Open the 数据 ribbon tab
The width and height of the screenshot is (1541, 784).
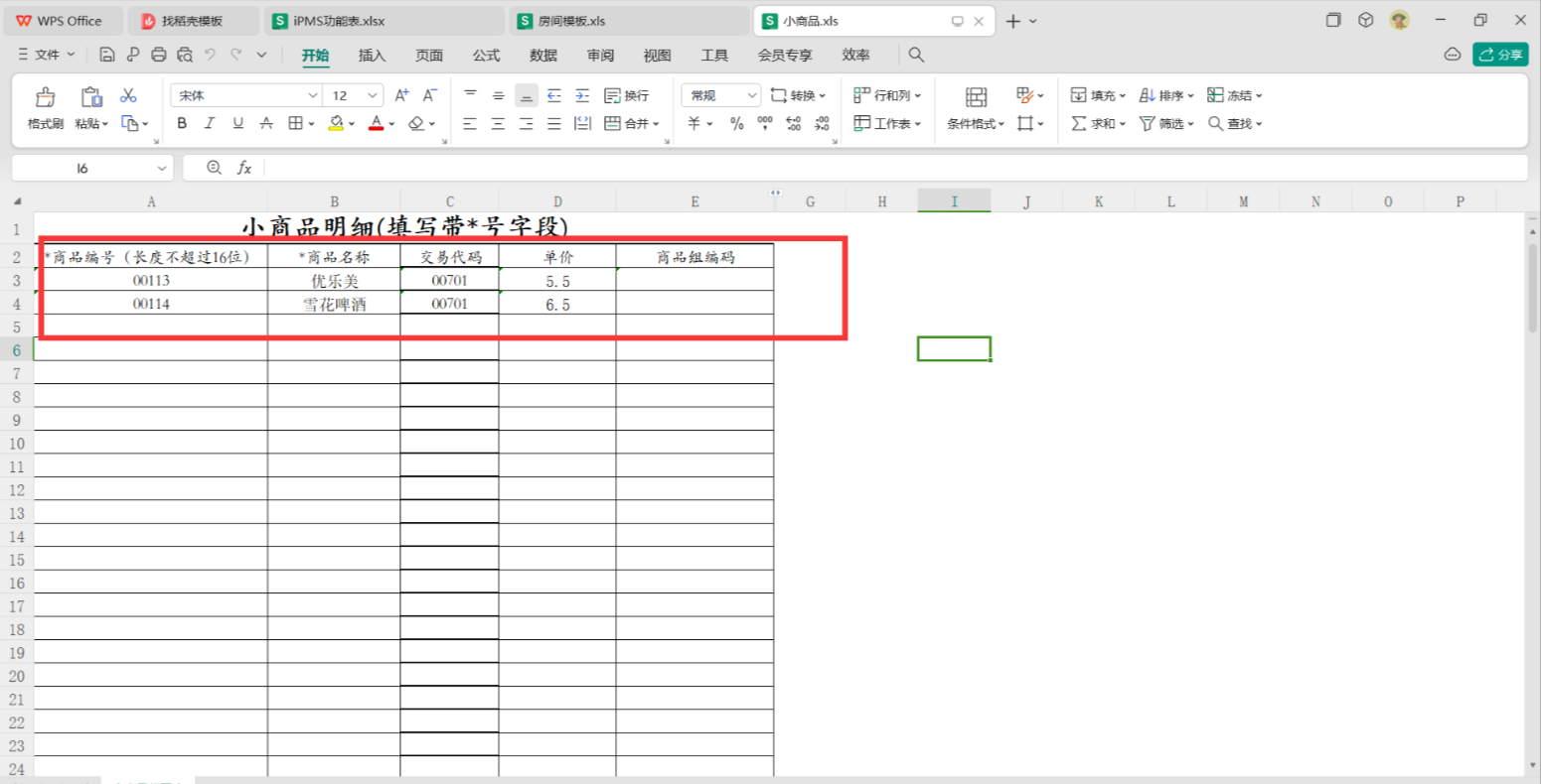coord(542,56)
